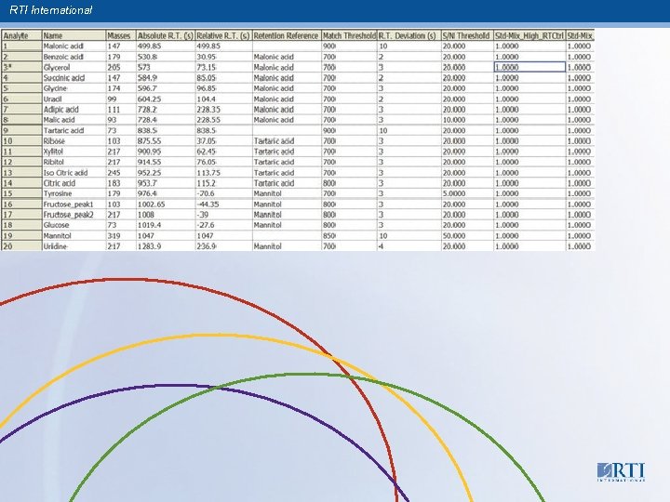
Task: Select Retention Reference cell in Ribose row
Action: click(287, 141)
